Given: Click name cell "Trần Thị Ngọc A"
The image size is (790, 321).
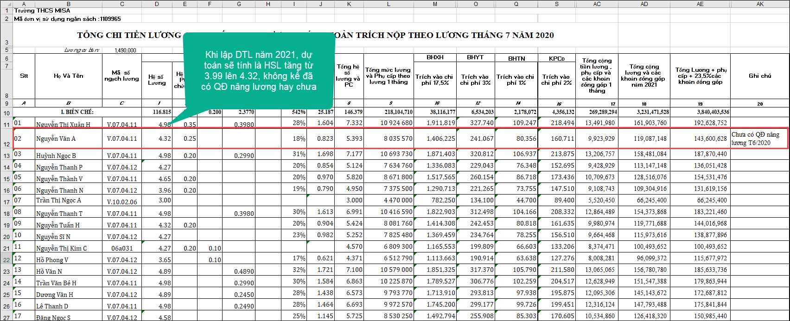Looking at the screenshot, I should click(x=69, y=201).
